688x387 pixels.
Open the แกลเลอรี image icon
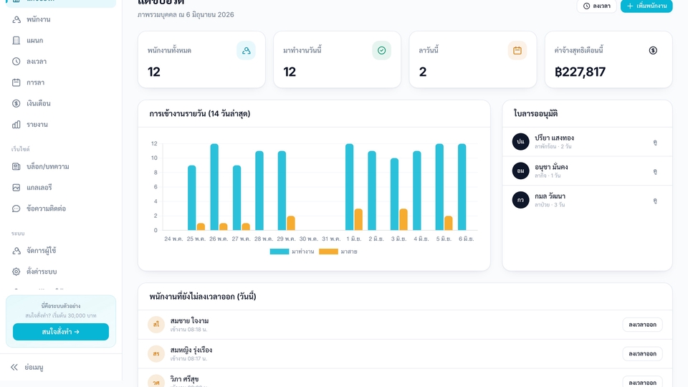pyautogui.click(x=16, y=187)
